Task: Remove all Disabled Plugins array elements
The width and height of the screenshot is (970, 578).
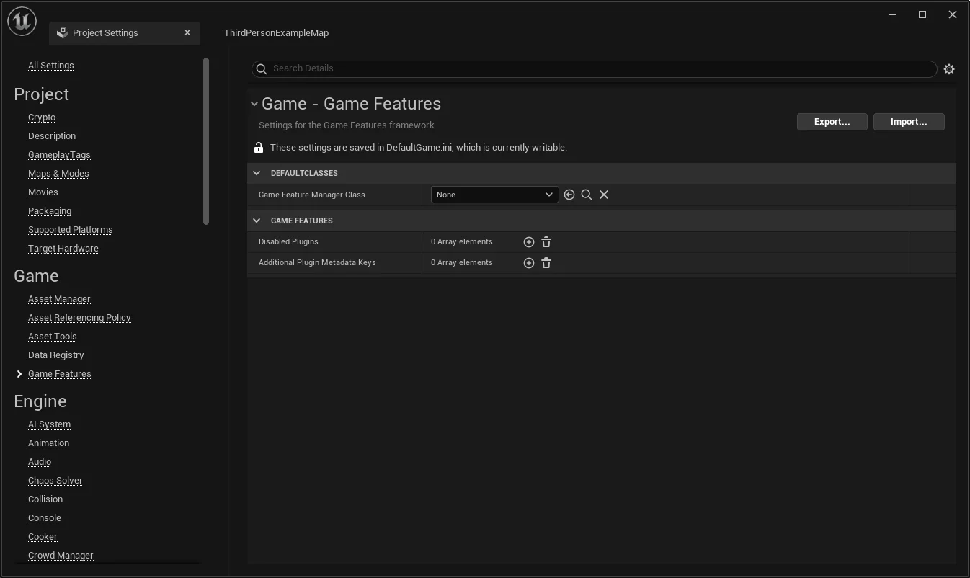Action: pos(546,242)
